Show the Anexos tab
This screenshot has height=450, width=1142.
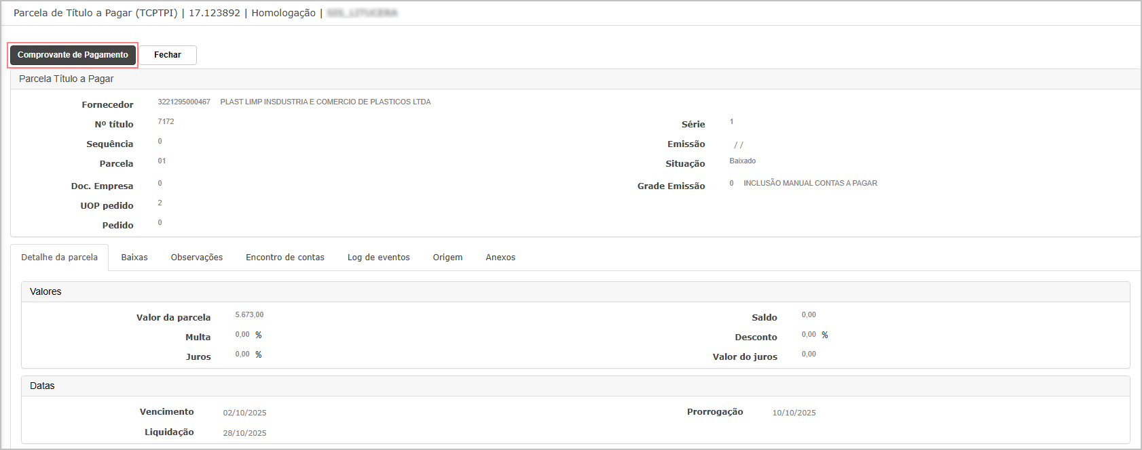[500, 258]
